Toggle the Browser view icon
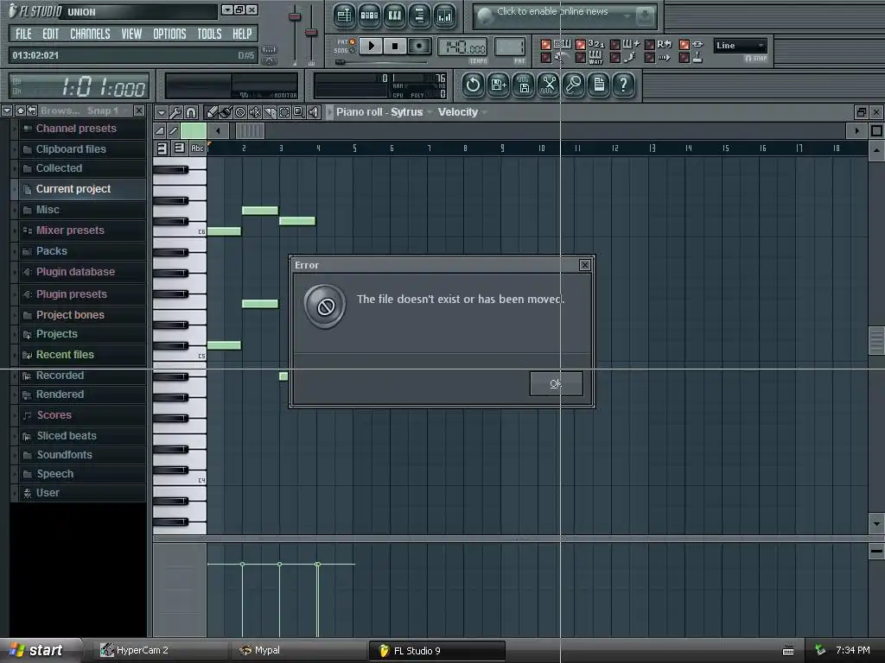Screen dimensions: 885x663 [x=419, y=16]
